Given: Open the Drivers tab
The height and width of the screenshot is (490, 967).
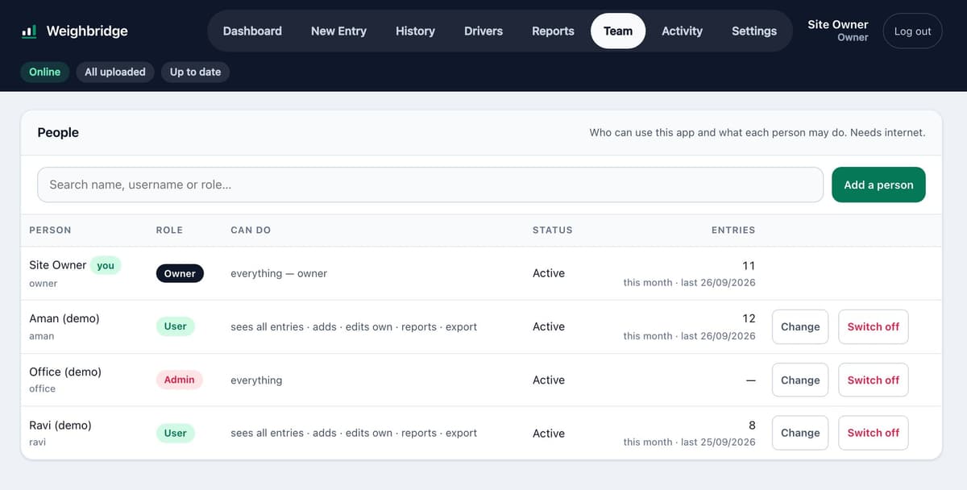Looking at the screenshot, I should [483, 31].
